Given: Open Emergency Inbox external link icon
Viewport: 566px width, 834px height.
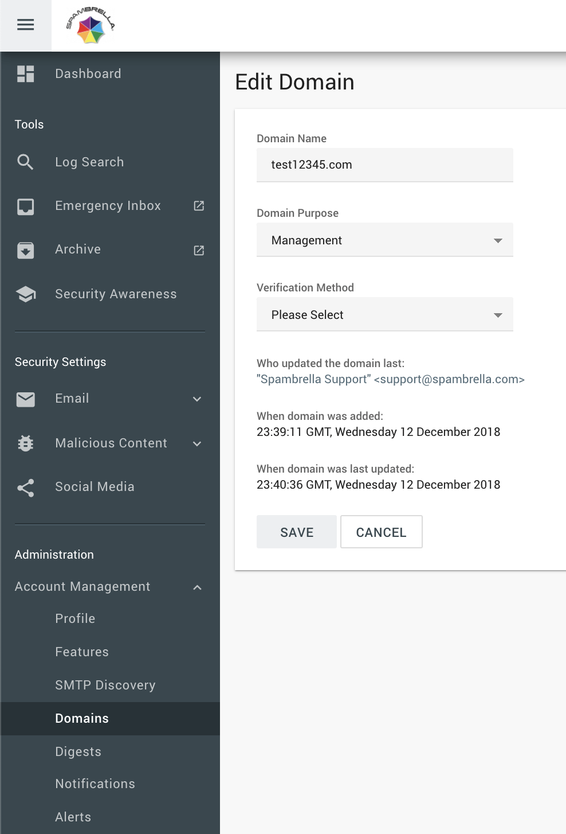Looking at the screenshot, I should 199,206.
